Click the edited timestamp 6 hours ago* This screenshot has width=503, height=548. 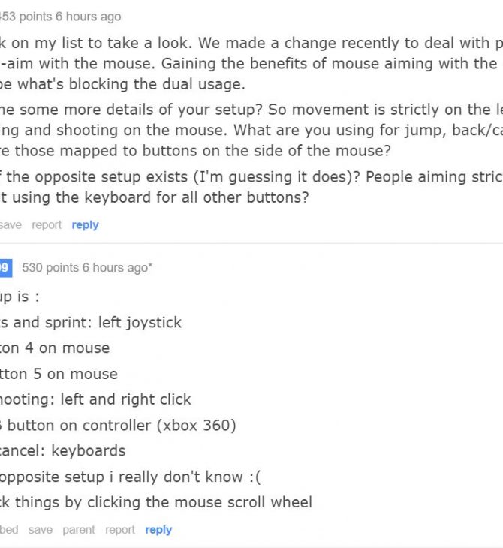click(117, 268)
